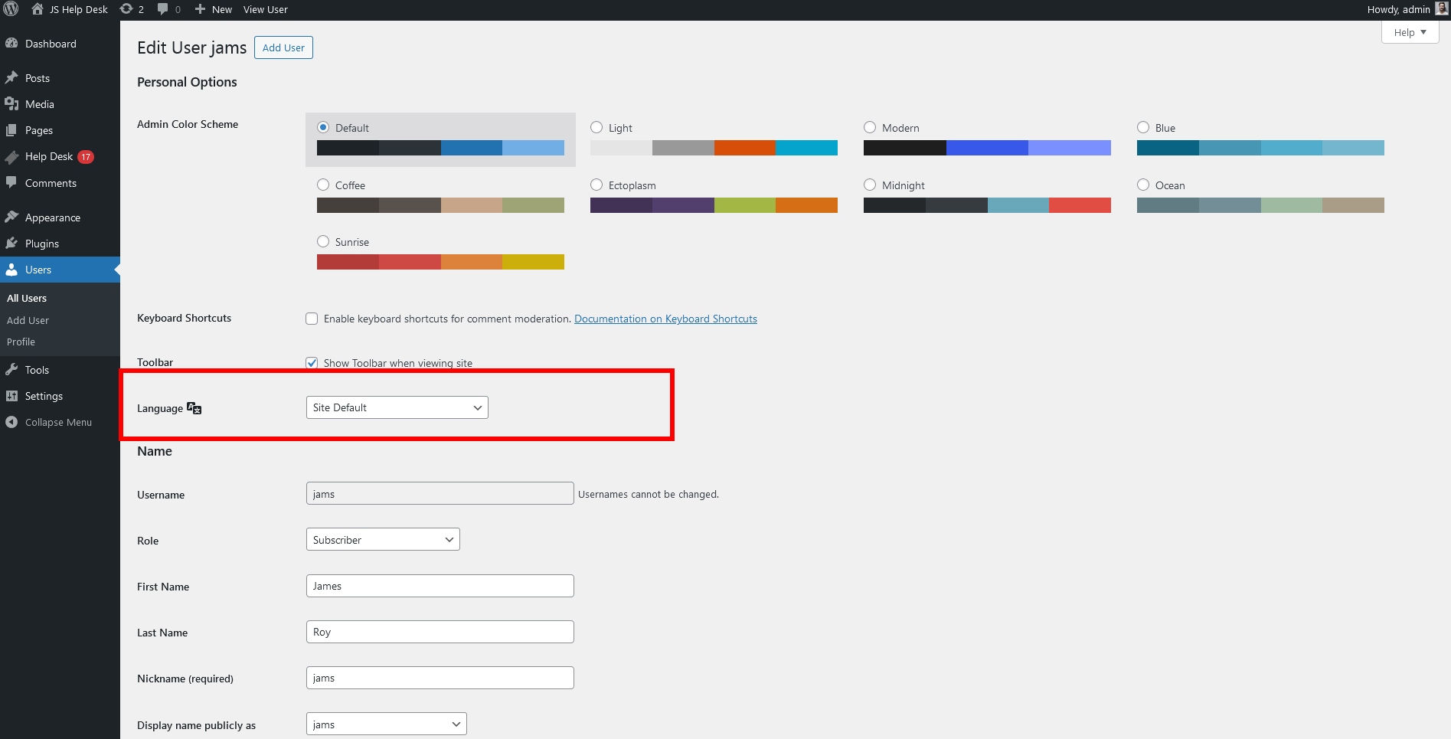Image resolution: width=1451 pixels, height=739 pixels.
Task: Enable keyboard shortcuts checkbox
Action: tap(312, 319)
